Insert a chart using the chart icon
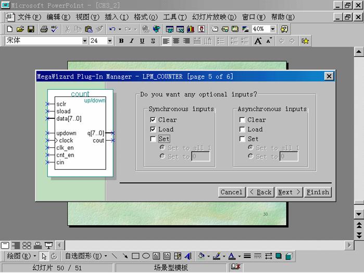Viewport: 364px width, 273px height. (191, 29)
